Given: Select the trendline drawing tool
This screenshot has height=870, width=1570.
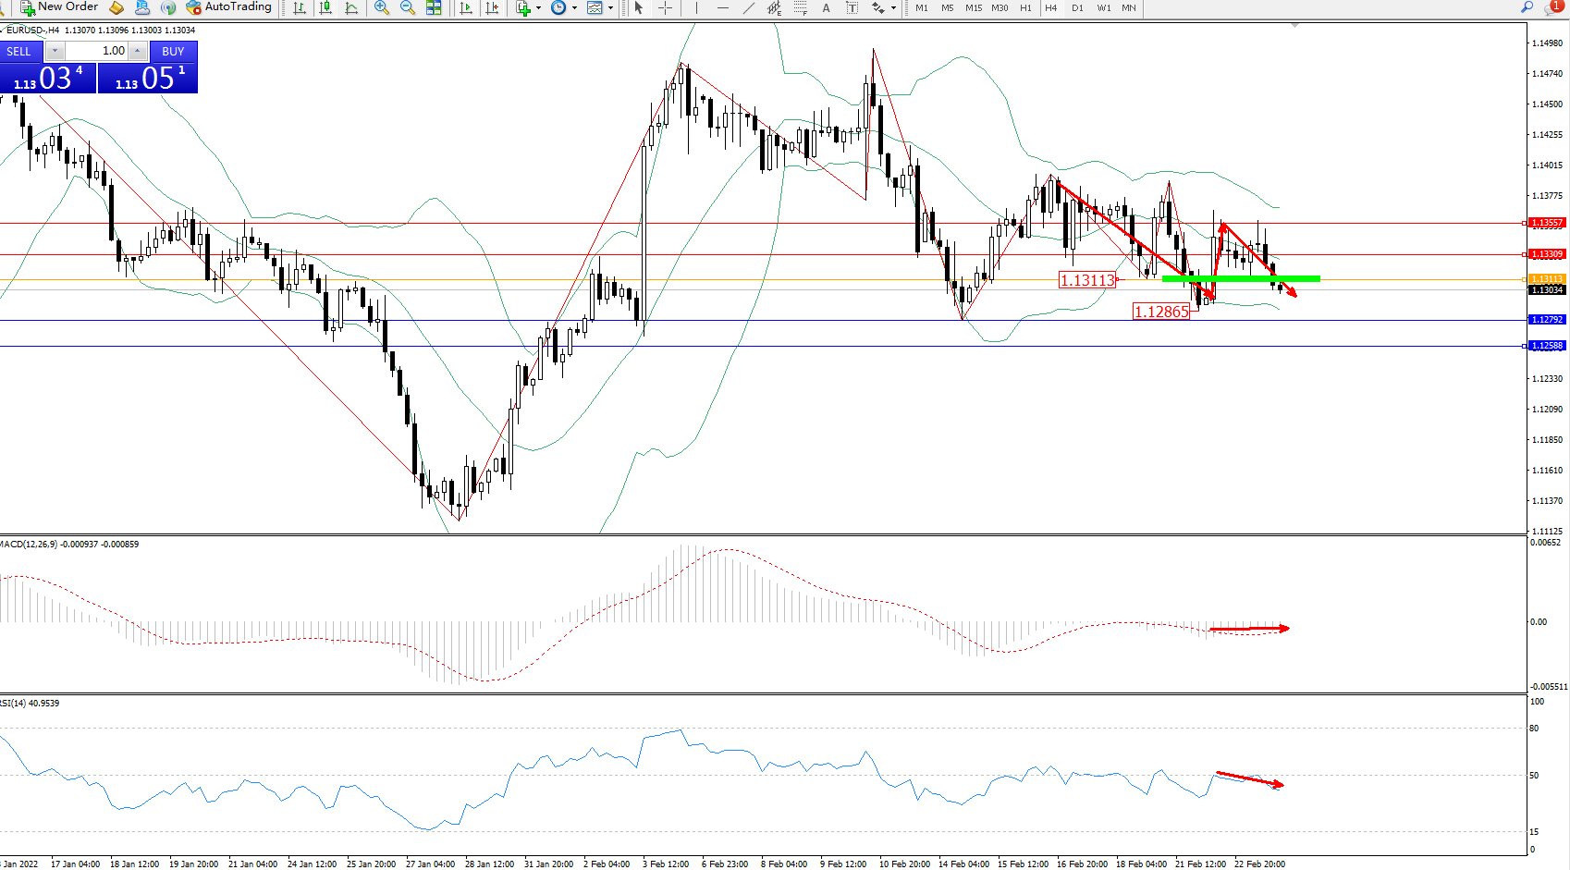Looking at the screenshot, I should pyautogui.click(x=748, y=8).
